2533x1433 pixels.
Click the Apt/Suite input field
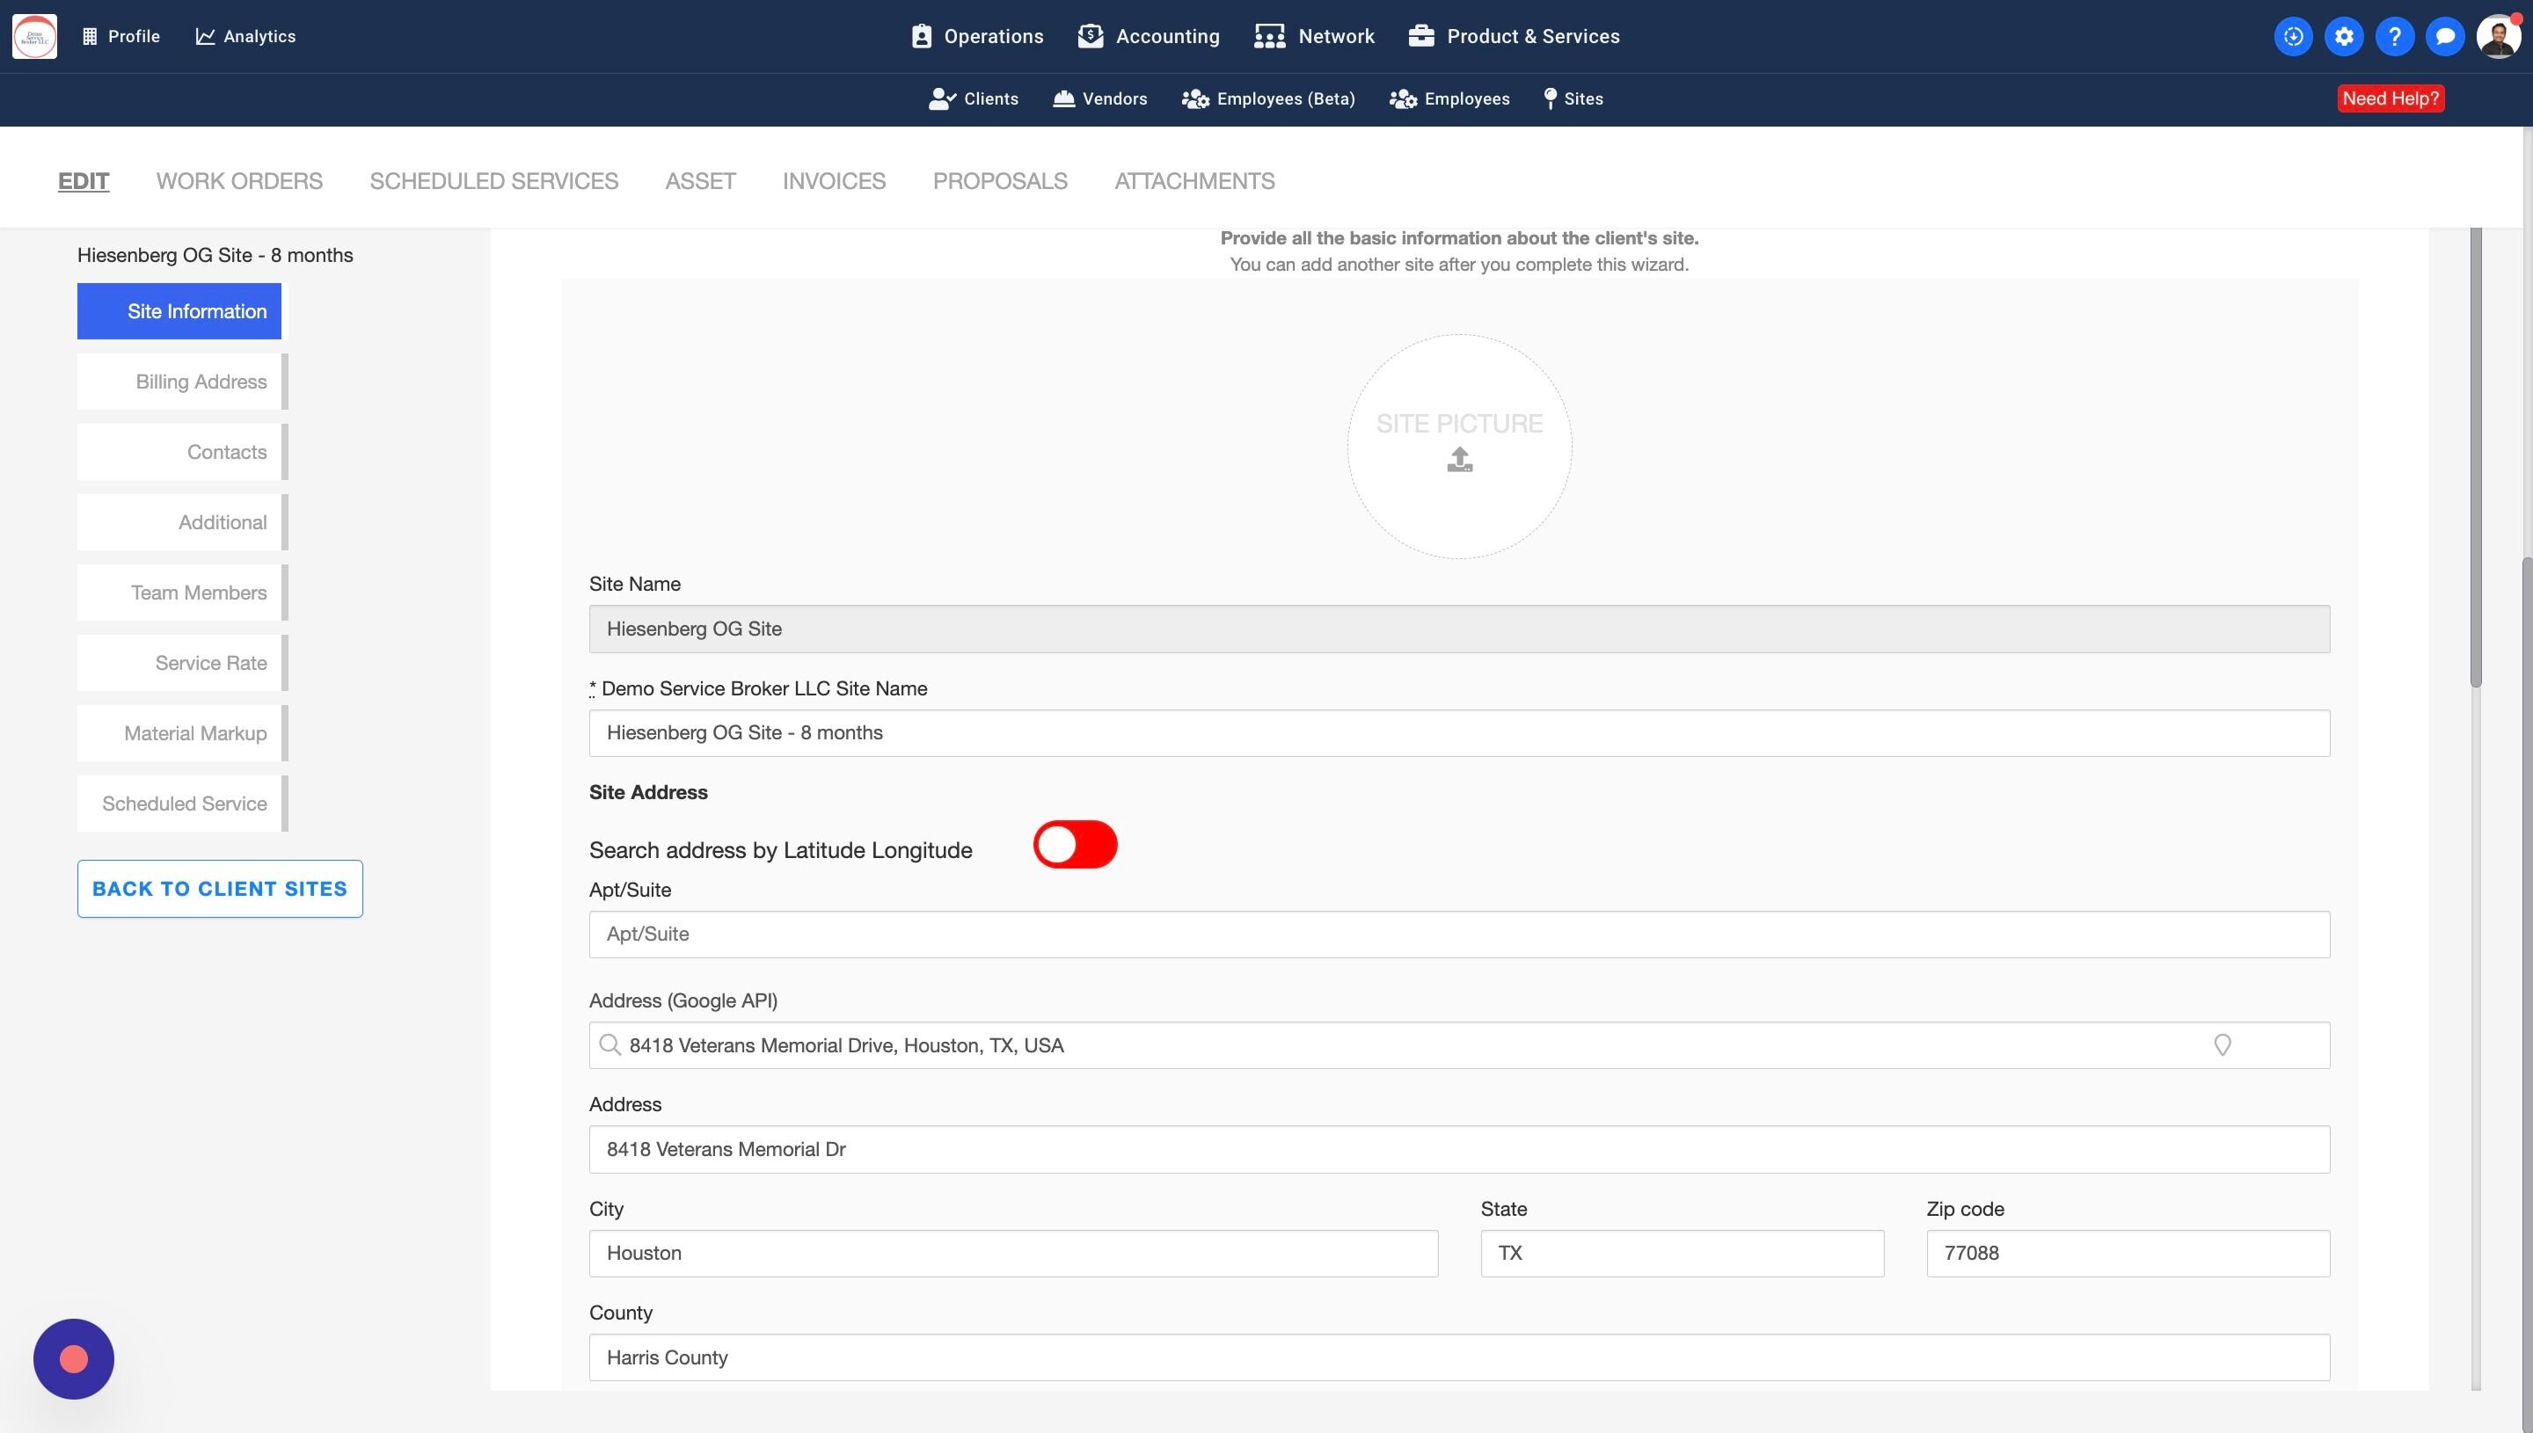point(1458,934)
